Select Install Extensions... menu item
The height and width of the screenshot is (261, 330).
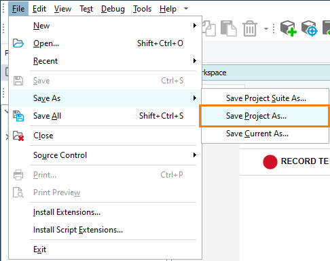105,212
